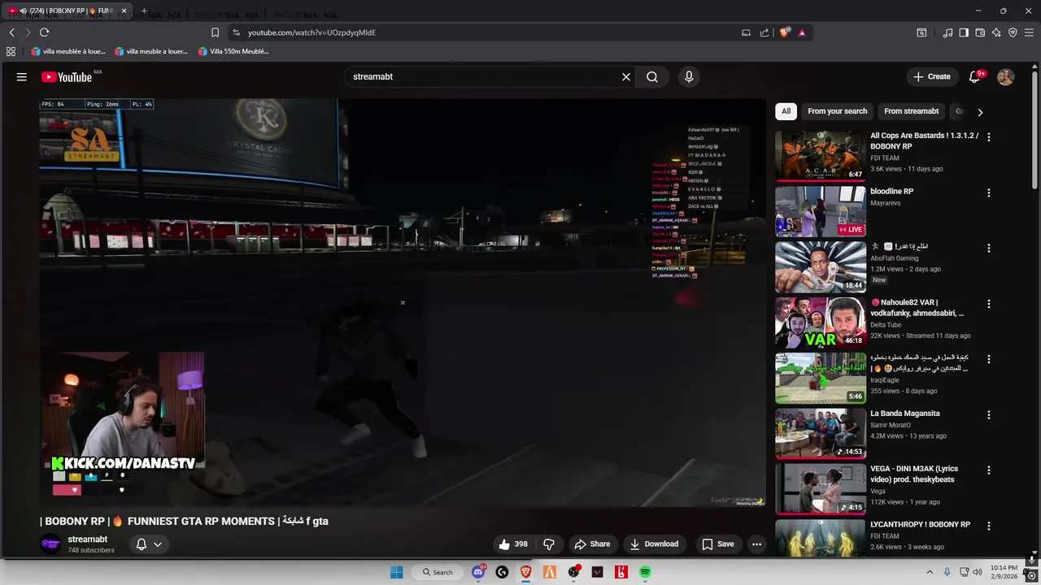Open options menu for bloodline RP video
This screenshot has width=1041, height=585.
click(x=989, y=193)
